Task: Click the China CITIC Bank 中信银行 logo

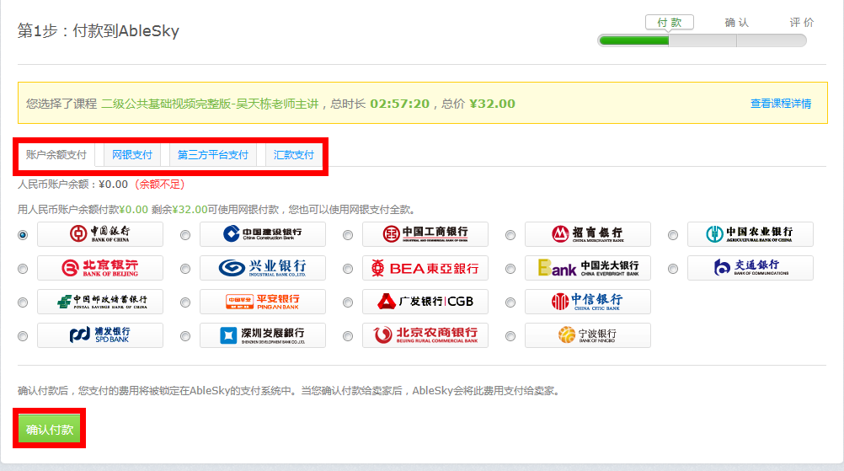Action: (588, 302)
